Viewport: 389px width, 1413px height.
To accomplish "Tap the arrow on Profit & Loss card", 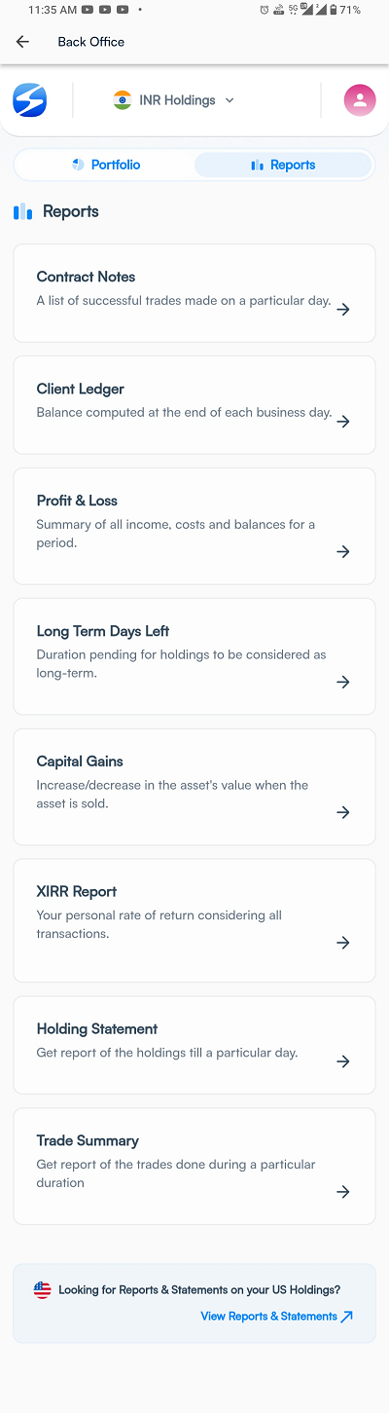I will (x=343, y=551).
